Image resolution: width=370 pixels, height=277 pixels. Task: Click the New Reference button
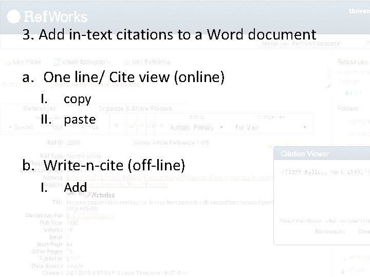pyautogui.click(x=146, y=62)
